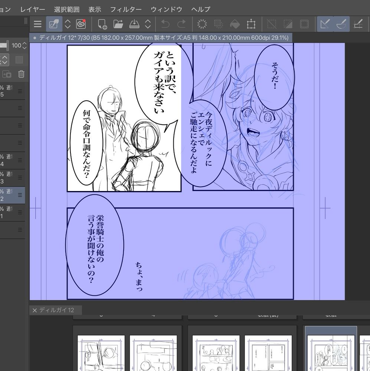Click the Invert selected area icon
This screenshot has width=370, height=371.
click(x=288, y=24)
